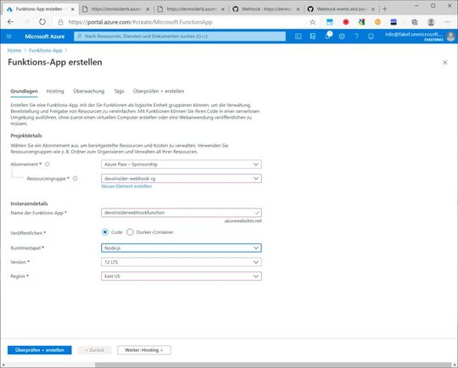Add page to favorites with star icon
Viewport: 458px width, 368px height.
click(x=312, y=22)
